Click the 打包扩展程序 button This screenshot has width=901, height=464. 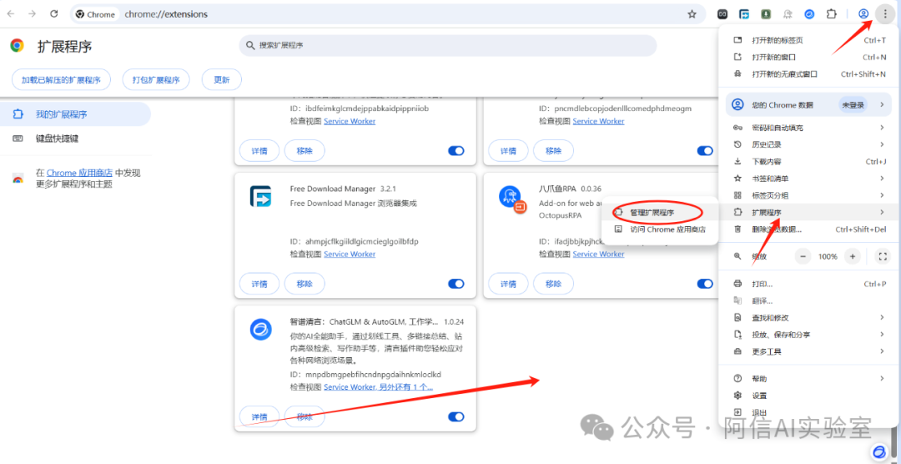[156, 80]
